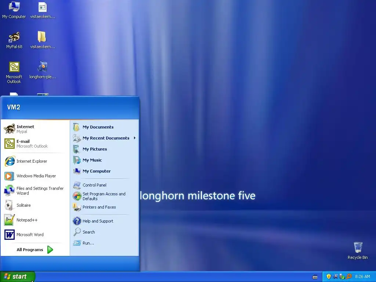Viewport: 376px width, 282px height.
Task: Open My Pictures from the Start menu
Action: click(x=105, y=149)
